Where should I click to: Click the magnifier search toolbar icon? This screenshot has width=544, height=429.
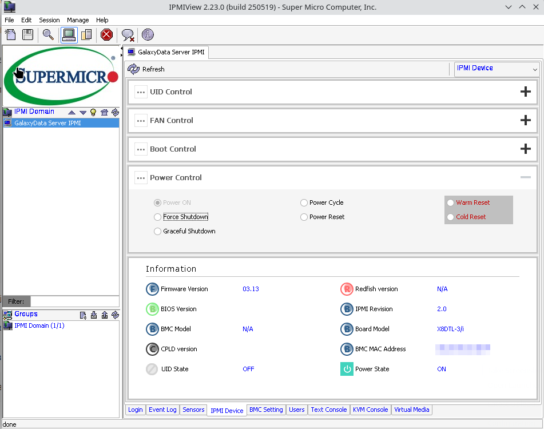click(x=48, y=35)
